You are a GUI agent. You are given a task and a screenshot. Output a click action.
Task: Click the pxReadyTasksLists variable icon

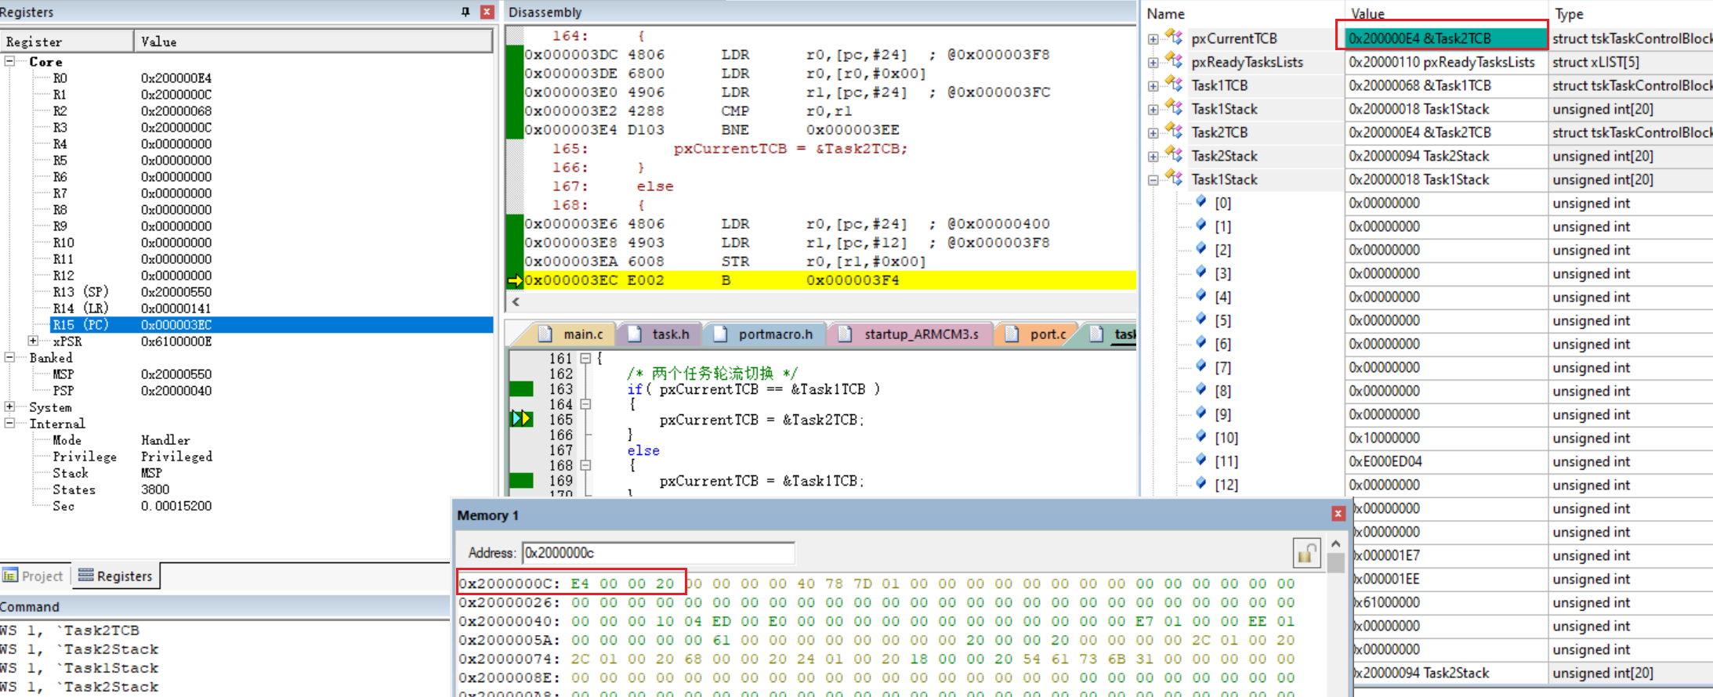(x=1174, y=60)
